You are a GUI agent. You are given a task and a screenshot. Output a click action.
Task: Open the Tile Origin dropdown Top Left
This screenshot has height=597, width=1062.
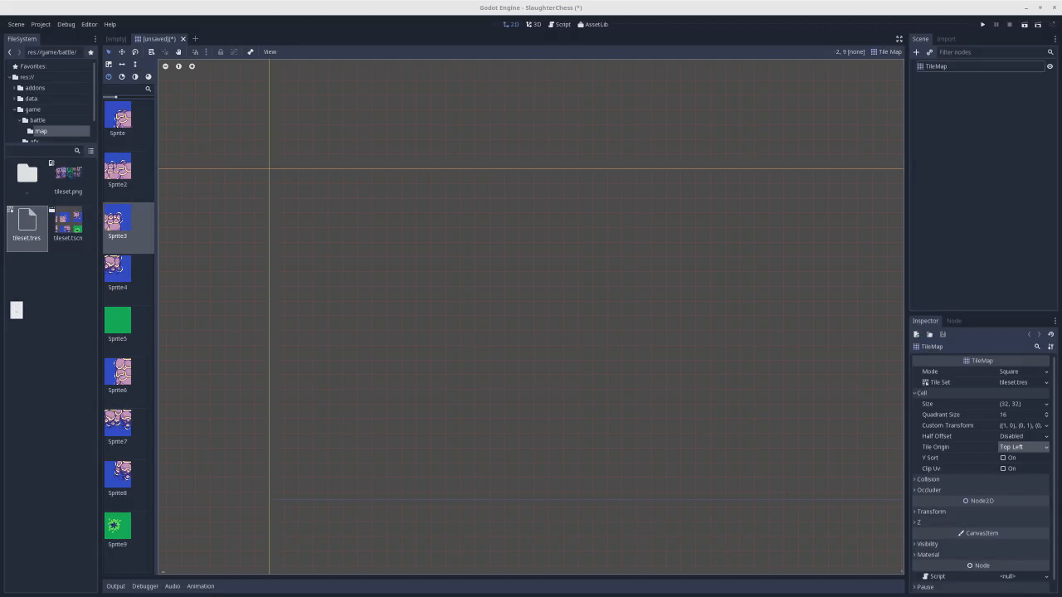point(1024,447)
